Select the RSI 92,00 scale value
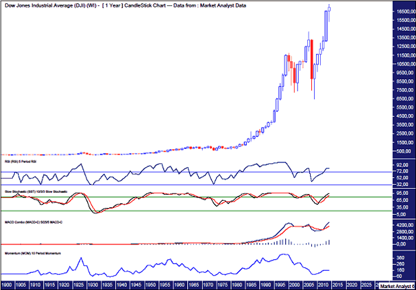The height and width of the screenshot is (290, 416). tap(403, 164)
